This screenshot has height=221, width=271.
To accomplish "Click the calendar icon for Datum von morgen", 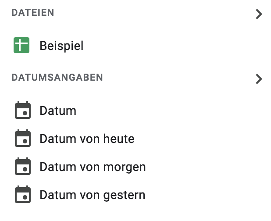I will coord(23,166).
